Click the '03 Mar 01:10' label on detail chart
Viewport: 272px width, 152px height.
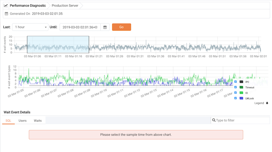click(x=98, y=93)
